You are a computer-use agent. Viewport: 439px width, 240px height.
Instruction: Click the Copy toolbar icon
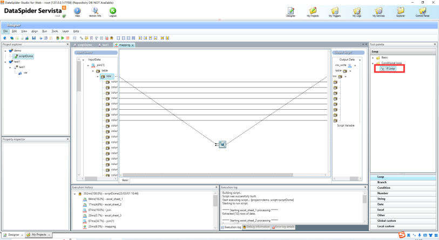tap(46, 38)
